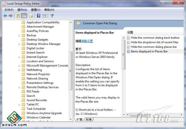Open the Help toolbar icon
This screenshot has height=129, width=186.
38,16
